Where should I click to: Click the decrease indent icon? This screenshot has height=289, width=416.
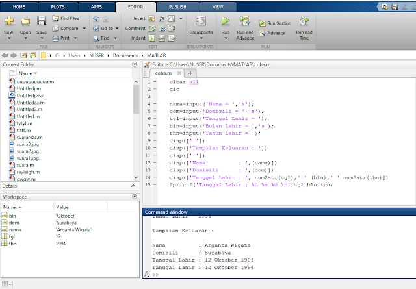click(x=172, y=38)
